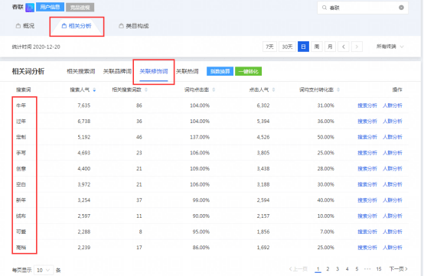Go to page 2 of results
424x276 pixels.
(x=328, y=269)
